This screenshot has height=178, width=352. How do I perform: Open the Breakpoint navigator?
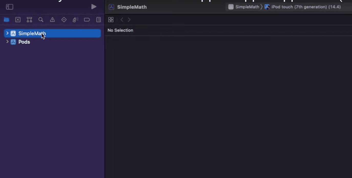tap(87, 19)
